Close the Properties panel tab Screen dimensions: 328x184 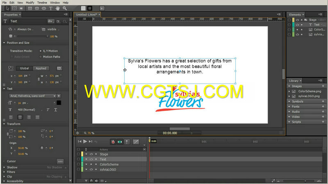pyautogui.click(x=20, y=15)
